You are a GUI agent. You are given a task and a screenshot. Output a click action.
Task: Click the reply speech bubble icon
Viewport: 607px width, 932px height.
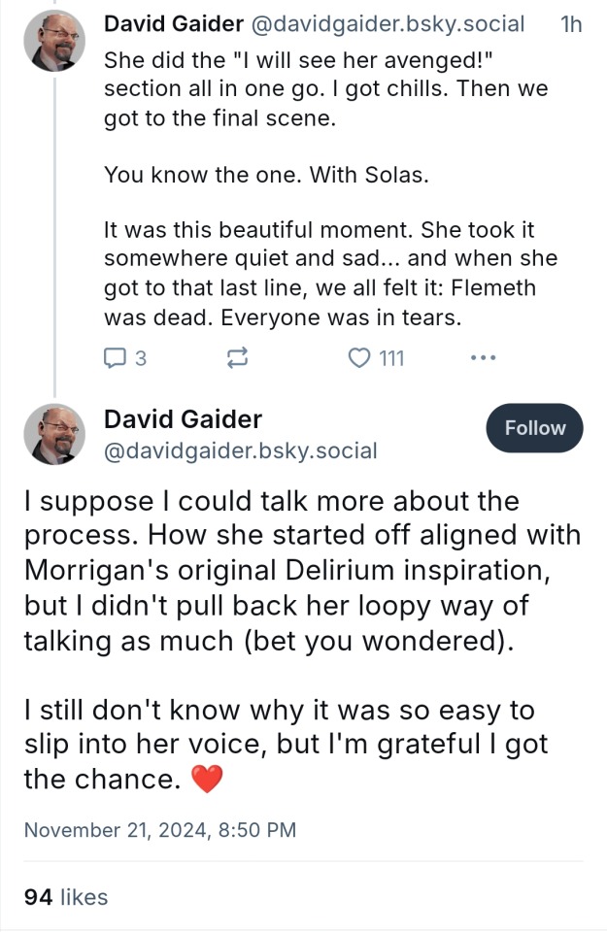tap(114, 358)
